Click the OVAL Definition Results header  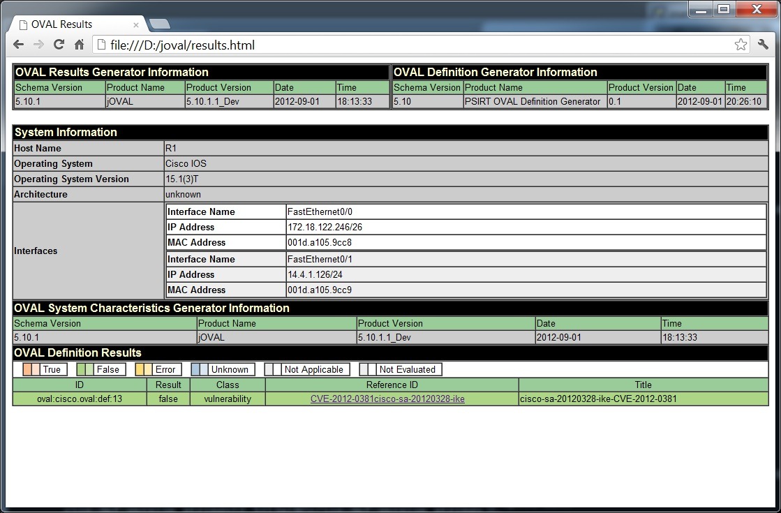click(391, 352)
